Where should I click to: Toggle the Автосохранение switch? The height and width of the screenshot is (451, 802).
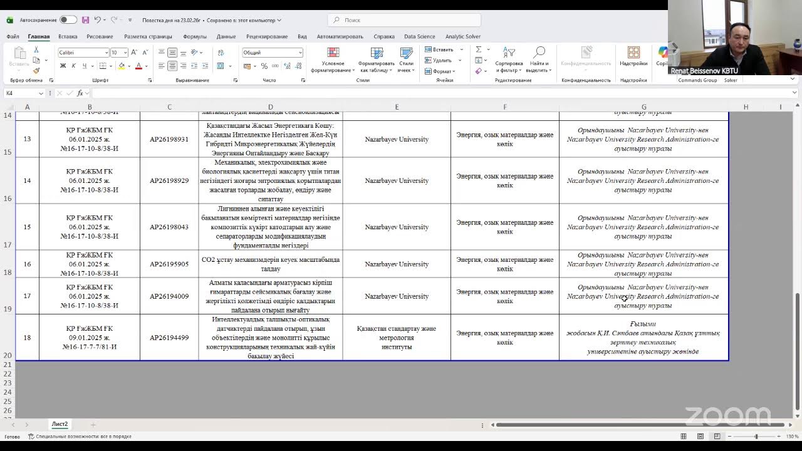(68, 20)
